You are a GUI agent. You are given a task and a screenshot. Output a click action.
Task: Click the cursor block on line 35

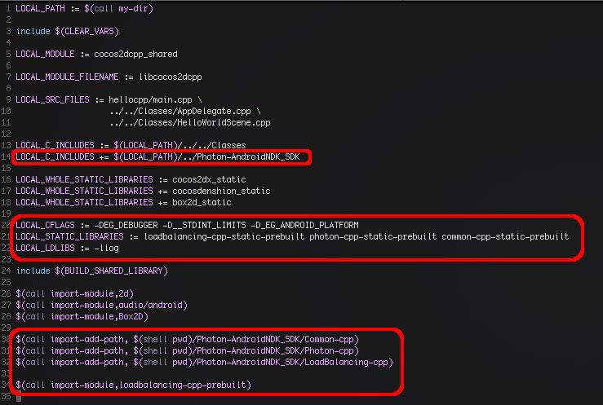(19, 398)
